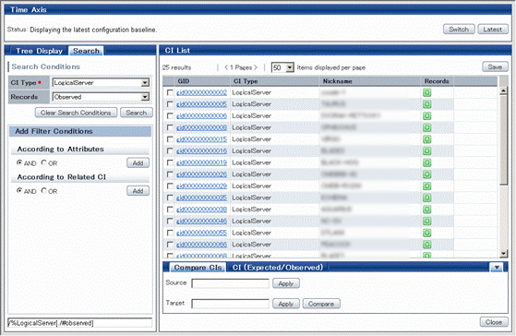Click the CI List scrollbar down arrow

[503, 253]
